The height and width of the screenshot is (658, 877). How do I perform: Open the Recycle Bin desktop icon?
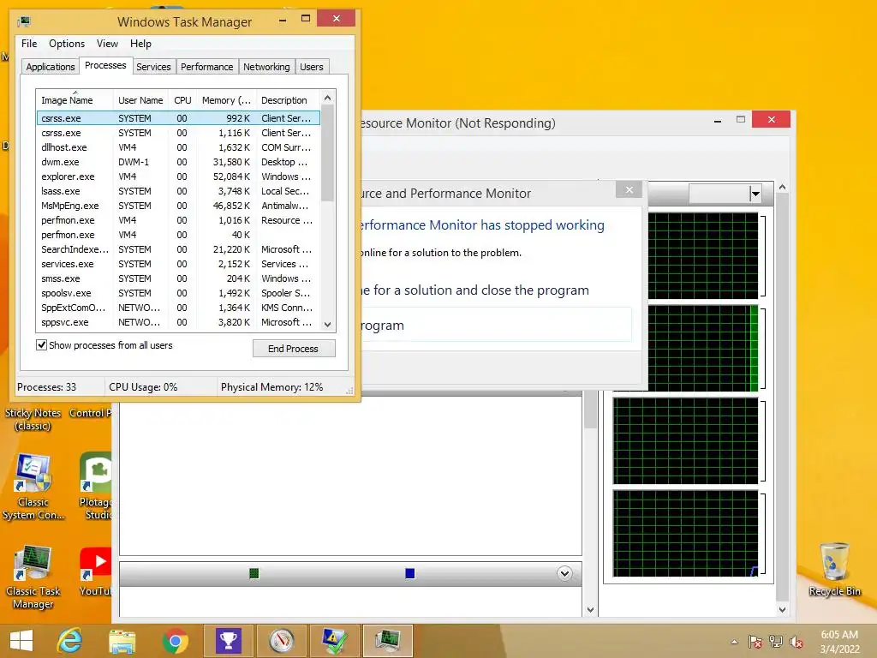[x=834, y=570]
